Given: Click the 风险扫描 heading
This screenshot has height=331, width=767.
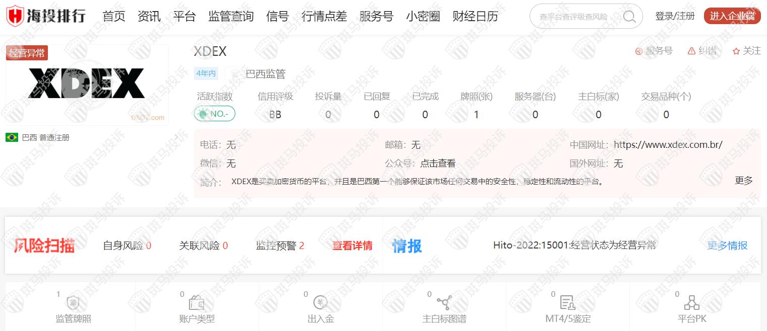Looking at the screenshot, I should click(x=44, y=245).
